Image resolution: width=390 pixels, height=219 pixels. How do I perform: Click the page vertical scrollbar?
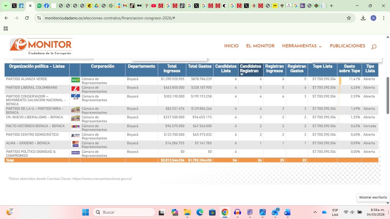tap(387, 96)
